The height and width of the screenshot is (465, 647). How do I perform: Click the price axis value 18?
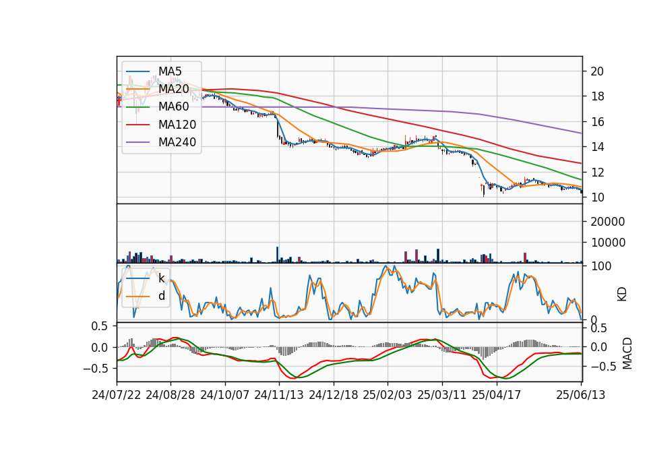[x=597, y=96]
